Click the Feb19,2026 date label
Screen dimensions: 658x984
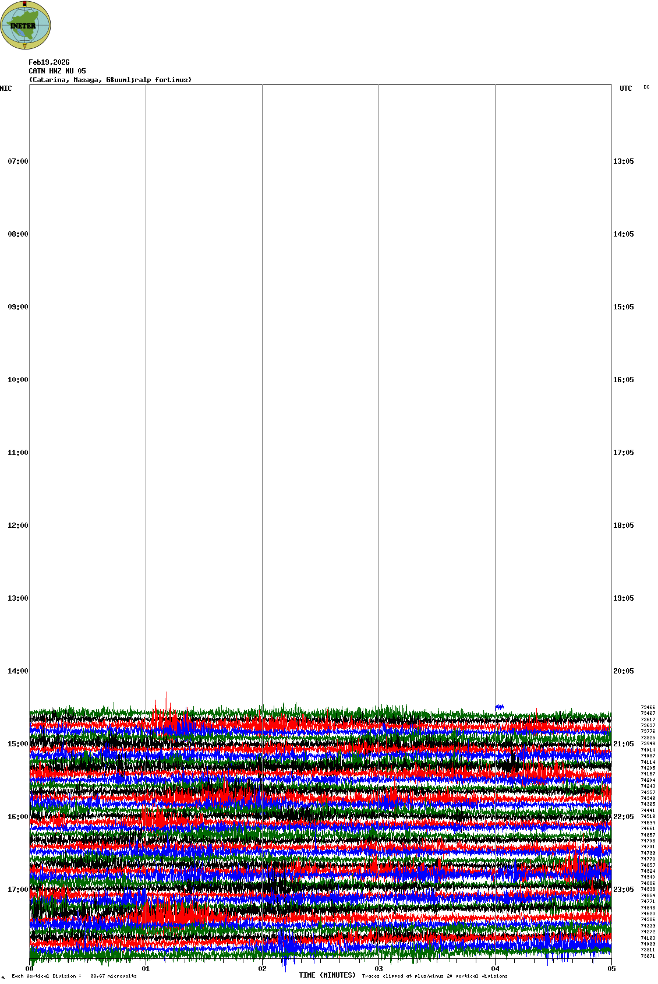coord(49,62)
